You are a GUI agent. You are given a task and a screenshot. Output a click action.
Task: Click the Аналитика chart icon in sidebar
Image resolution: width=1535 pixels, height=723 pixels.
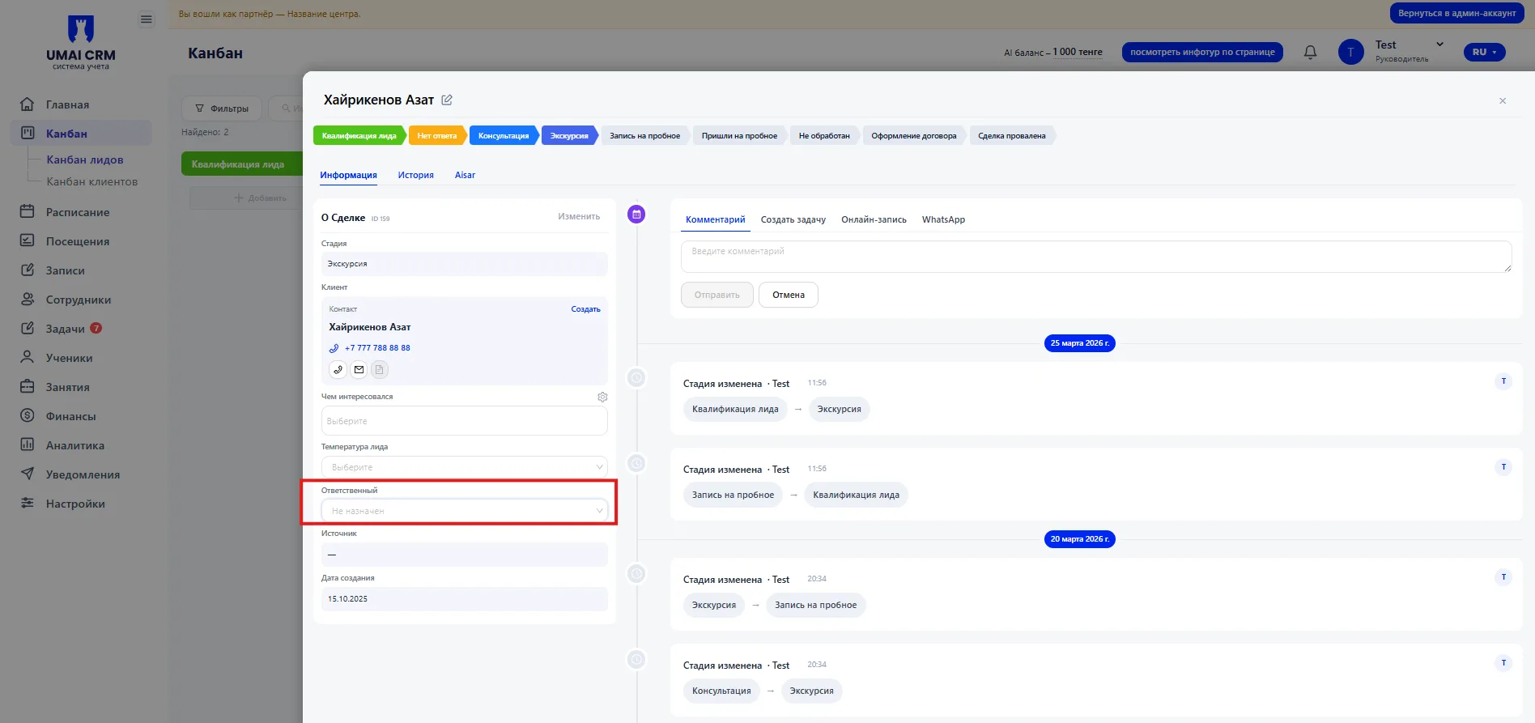coord(27,444)
